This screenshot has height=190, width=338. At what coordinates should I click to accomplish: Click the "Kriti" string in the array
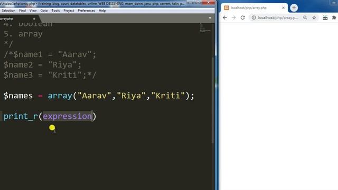point(168,96)
